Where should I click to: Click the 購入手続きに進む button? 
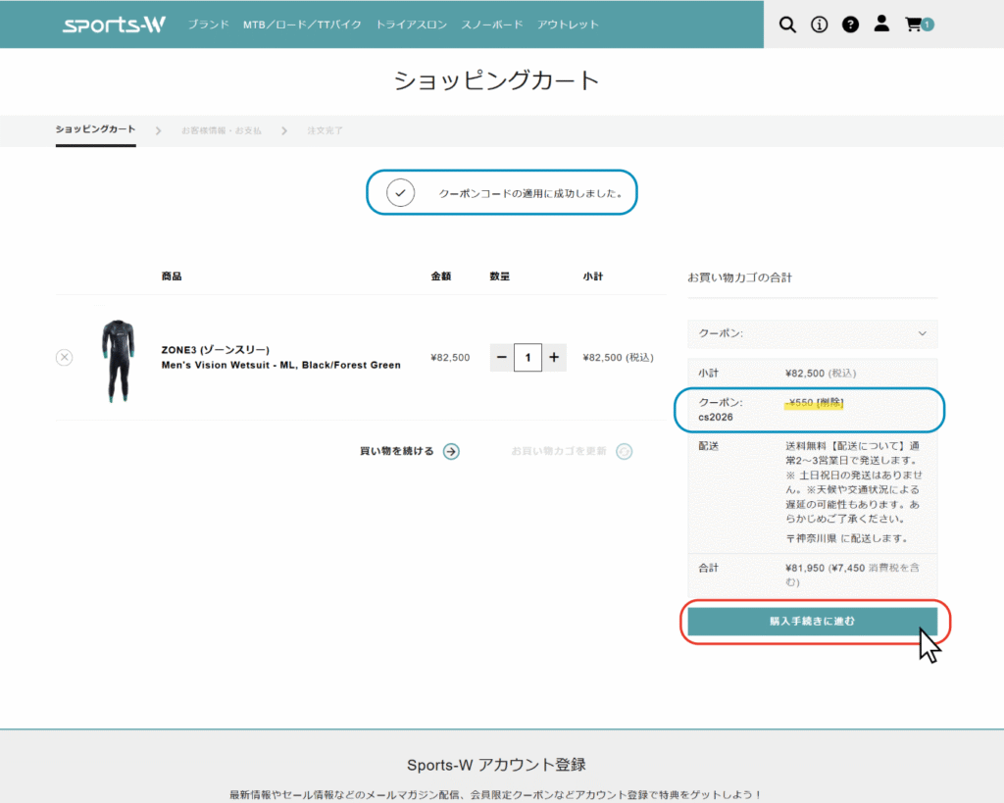pos(812,622)
